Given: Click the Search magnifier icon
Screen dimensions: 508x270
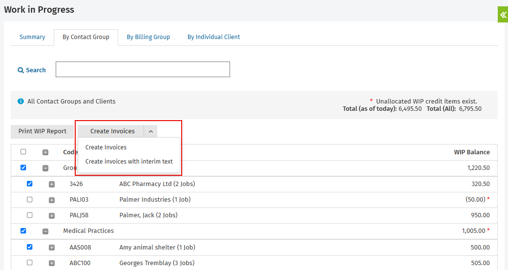Looking at the screenshot, I should pyautogui.click(x=21, y=70).
